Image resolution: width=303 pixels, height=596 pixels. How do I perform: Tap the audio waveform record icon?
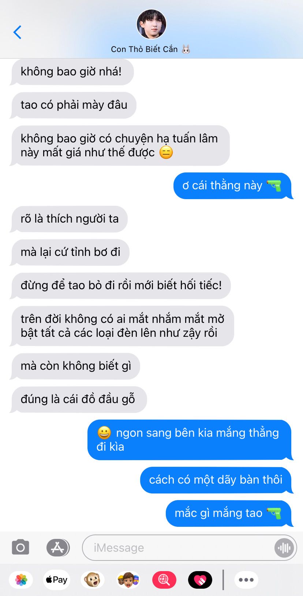[x=284, y=548]
